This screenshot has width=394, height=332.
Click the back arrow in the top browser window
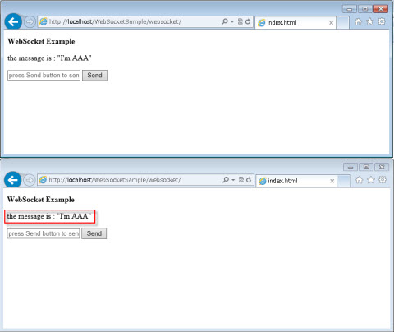13,21
